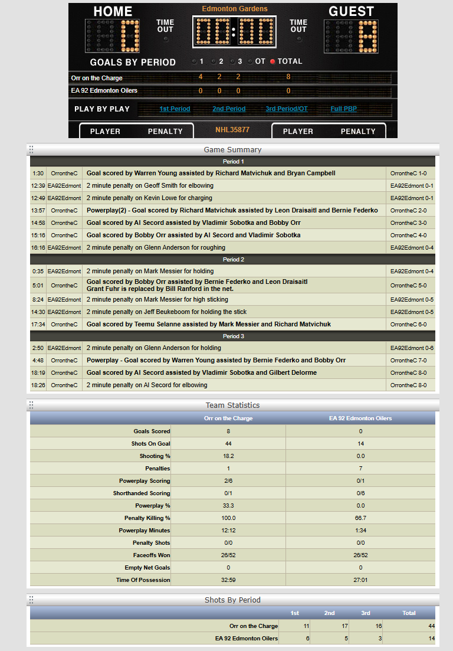Viewport: 453px width, 651px height.
Task: Click the Grant Fuhr replaced by Bill Ranford entry
Action: (160, 289)
